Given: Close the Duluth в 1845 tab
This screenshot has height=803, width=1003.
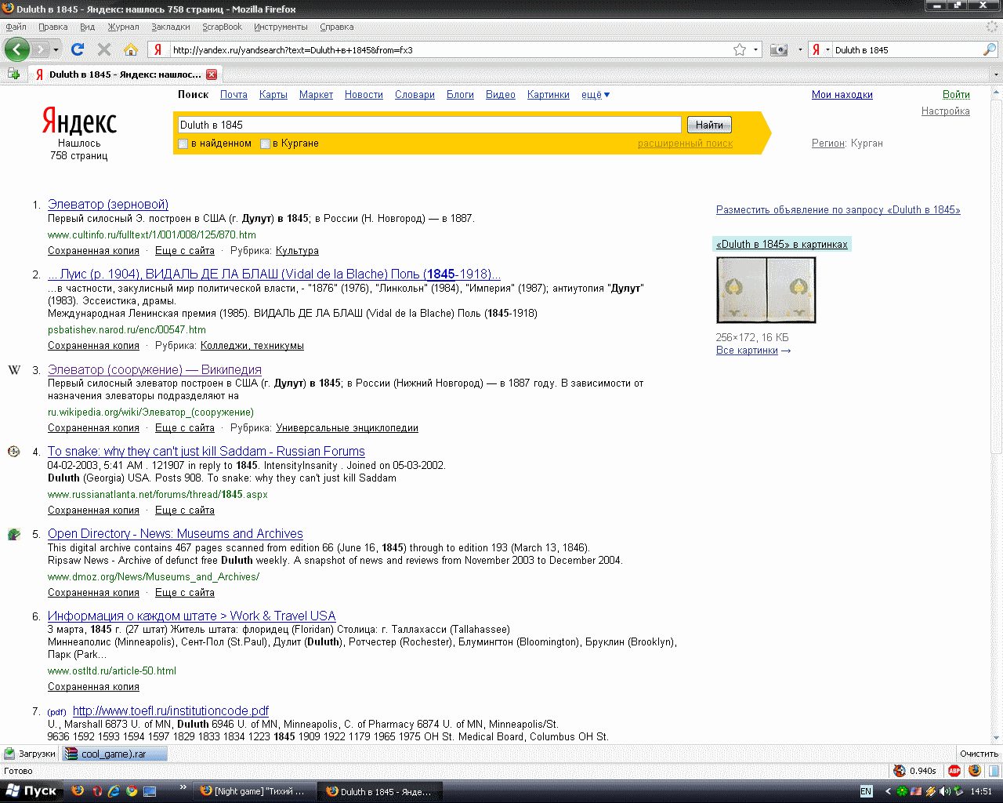Looking at the screenshot, I should pyautogui.click(x=211, y=74).
